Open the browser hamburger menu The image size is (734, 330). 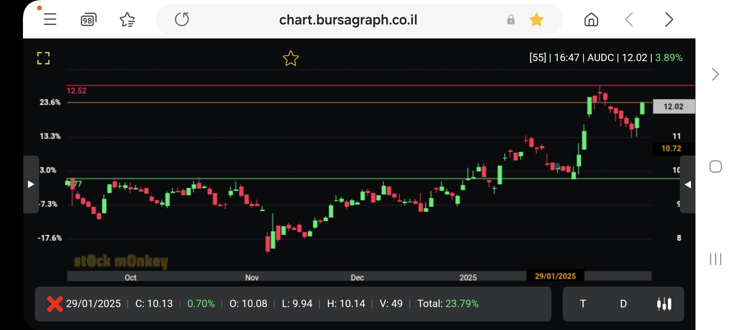coord(50,20)
